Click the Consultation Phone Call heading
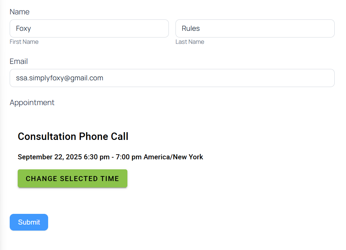The width and height of the screenshot is (346, 250). pyautogui.click(x=73, y=137)
